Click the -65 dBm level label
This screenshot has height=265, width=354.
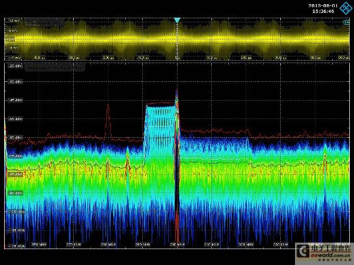coord(15,137)
